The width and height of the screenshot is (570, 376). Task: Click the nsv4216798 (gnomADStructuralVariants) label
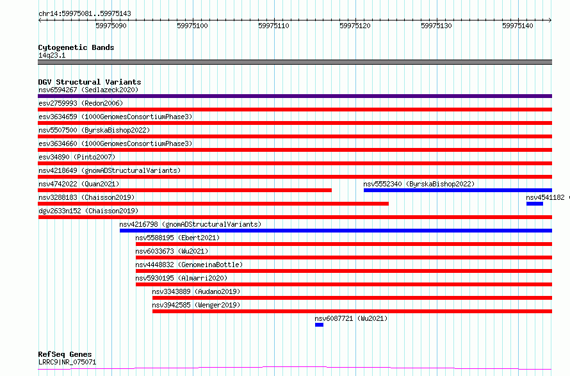(x=190, y=224)
